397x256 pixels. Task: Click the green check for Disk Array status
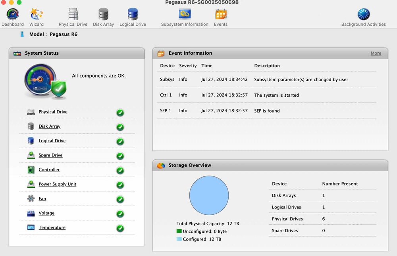pos(120,127)
